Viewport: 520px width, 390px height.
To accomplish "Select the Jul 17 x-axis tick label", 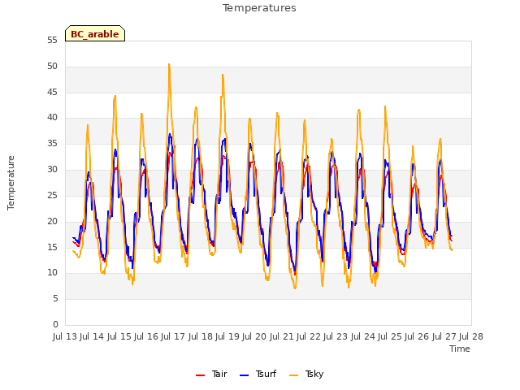I will pyautogui.click(x=173, y=336).
